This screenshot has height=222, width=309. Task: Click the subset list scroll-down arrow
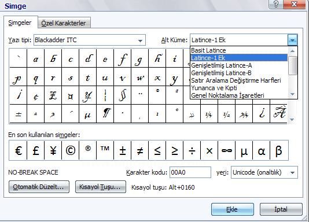pos(292,94)
